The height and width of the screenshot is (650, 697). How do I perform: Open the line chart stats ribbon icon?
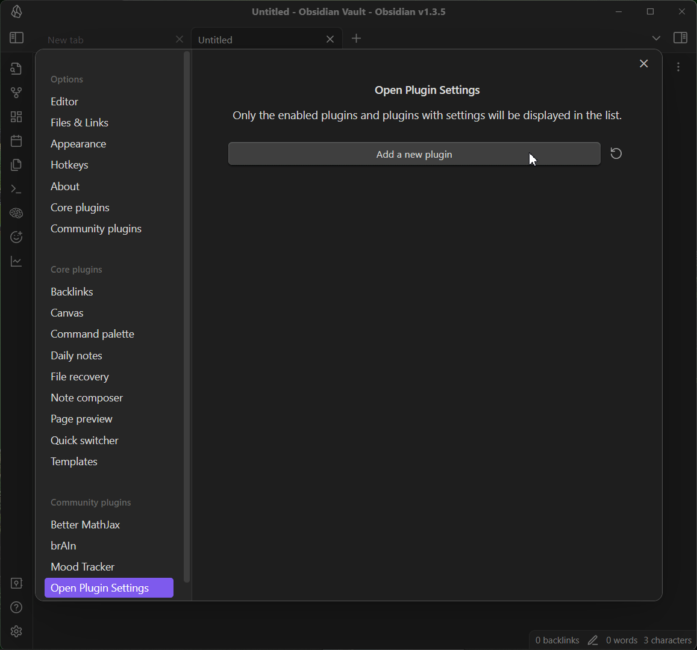tap(16, 261)
